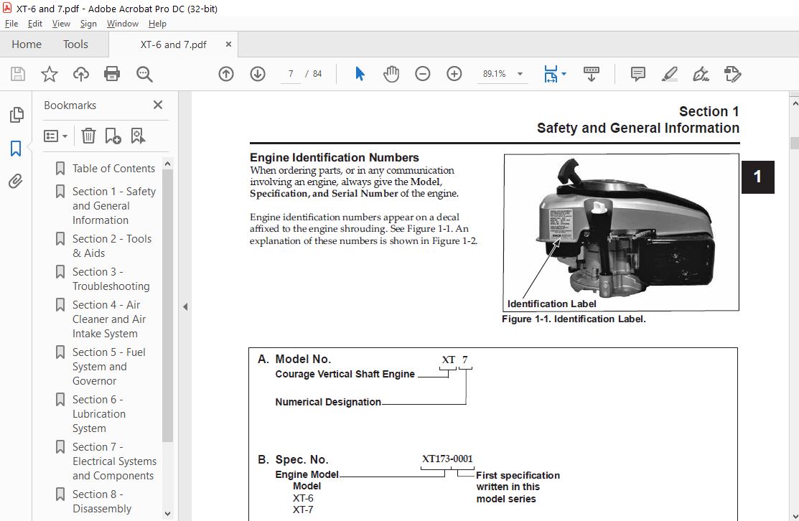Click the page number input field
The height and width of the screenshot is (521, 799).
291,74
